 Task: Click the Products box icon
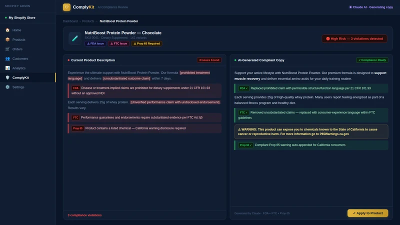click(x=7, y=39)
